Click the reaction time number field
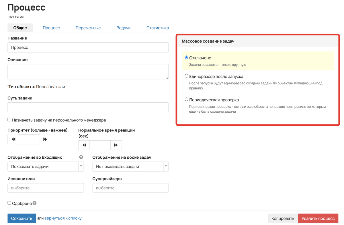The height and width of the screenshot is (225, 344). [x=100, y=145]
